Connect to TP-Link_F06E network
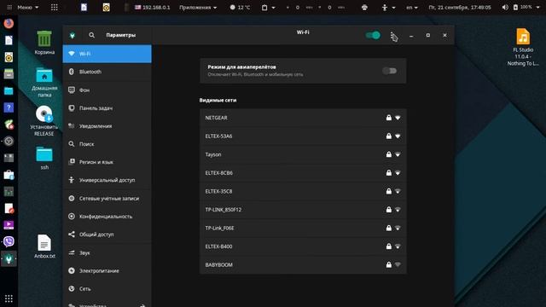546x307 pixels. [303, 229]
